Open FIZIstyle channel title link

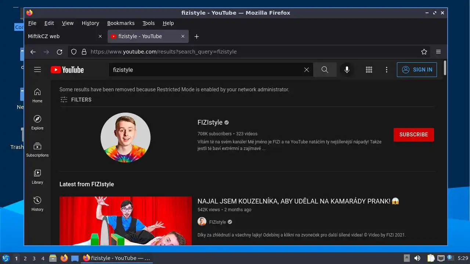[210, 122]
